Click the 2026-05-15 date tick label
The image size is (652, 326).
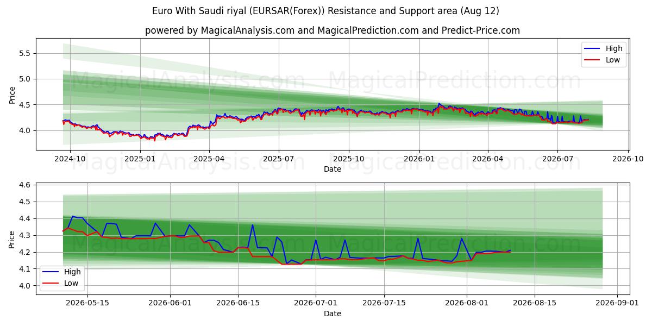click(87, 303)
